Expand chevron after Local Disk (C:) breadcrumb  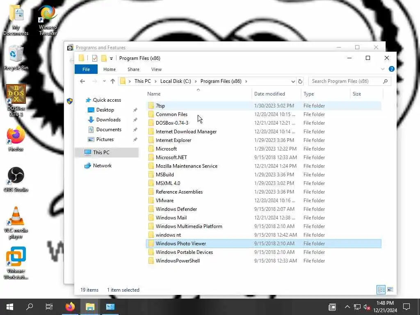click(x=196, y=81)
